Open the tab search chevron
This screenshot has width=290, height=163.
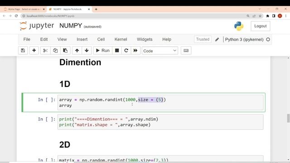pos(260,9)
